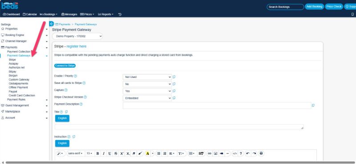Click the Stripe register here link
Screen dimensions: 356x164
click(77, 46)
